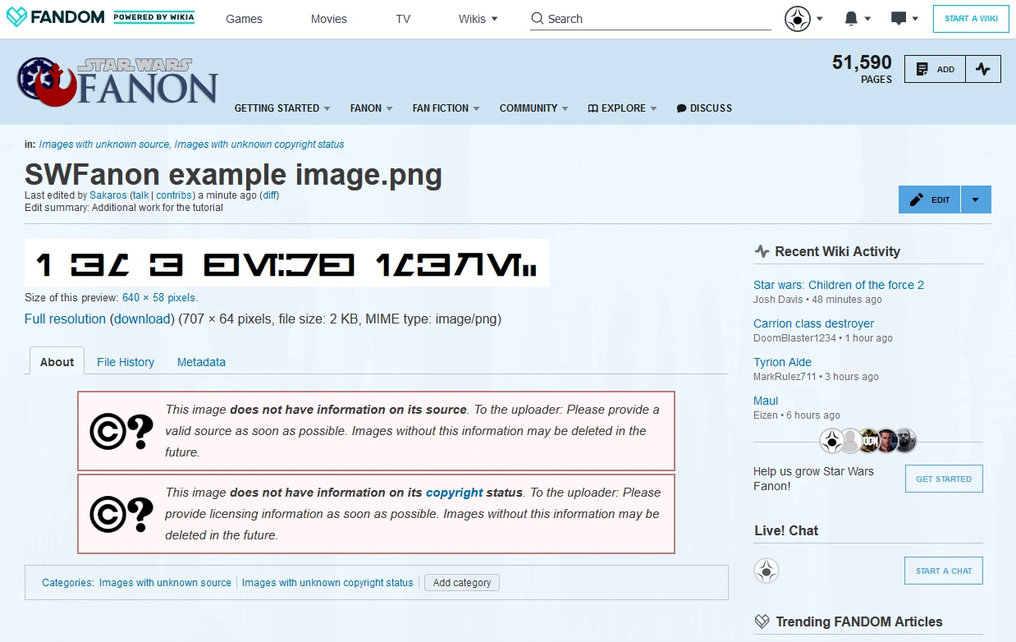Screen dimensions: 1016x642
Task: Open Sakaros user profile link
Action: coord(108,195)
